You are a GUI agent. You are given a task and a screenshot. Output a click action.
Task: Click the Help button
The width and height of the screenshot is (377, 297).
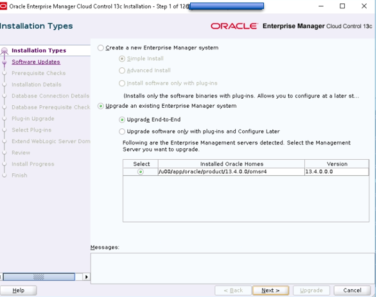[19, 291]
